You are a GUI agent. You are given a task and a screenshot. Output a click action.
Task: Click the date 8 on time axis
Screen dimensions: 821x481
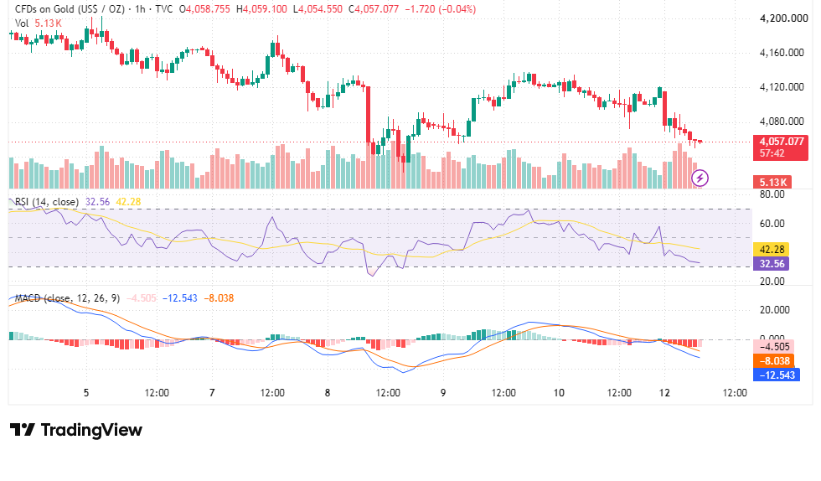pos(328,393)
